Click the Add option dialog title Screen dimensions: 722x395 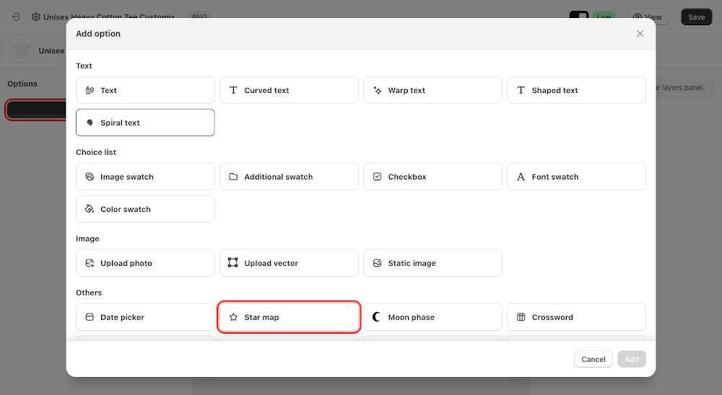[x=98, y=34]
